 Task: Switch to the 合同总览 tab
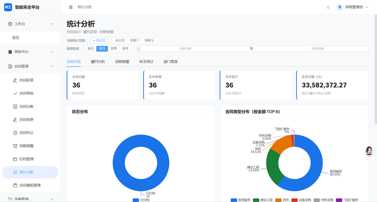click(74, 62)
